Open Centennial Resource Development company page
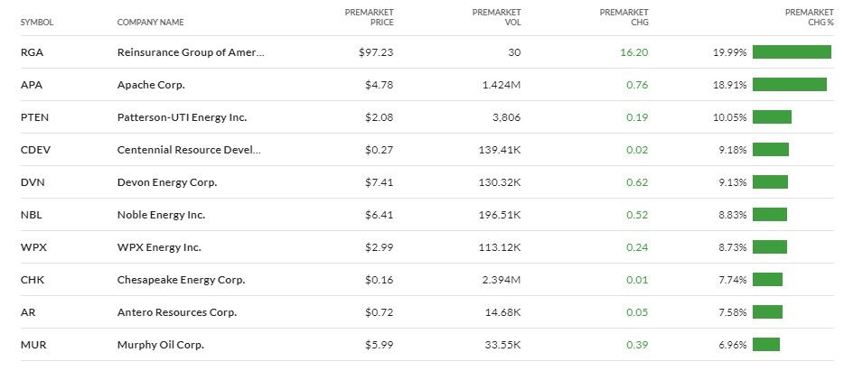Viewport: 844px width, 371px height. tap(189, 150)
